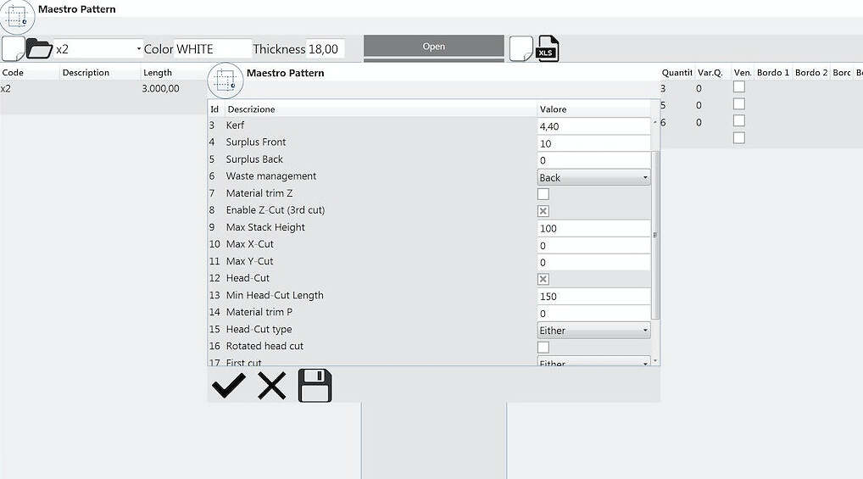
Task: Click the Max Stack Height value field
Action: (x=593, y=228)
